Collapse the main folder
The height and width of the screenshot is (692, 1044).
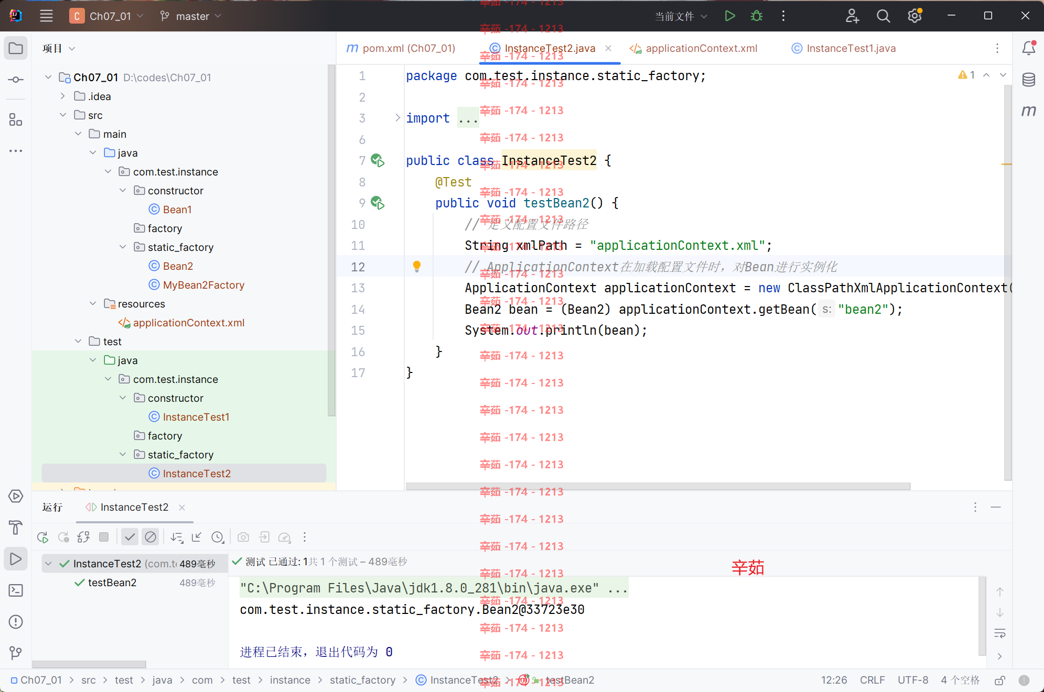[78, 134]
